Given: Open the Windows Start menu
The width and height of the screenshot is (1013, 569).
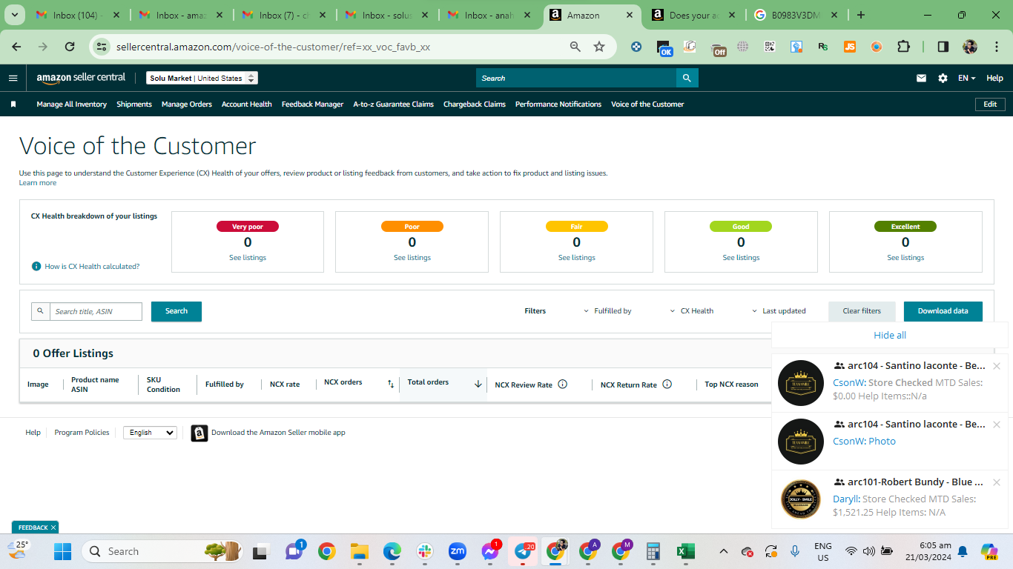Looking at the screenshot, I should click(62, 551).
